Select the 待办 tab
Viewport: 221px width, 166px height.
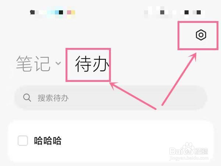92,64
